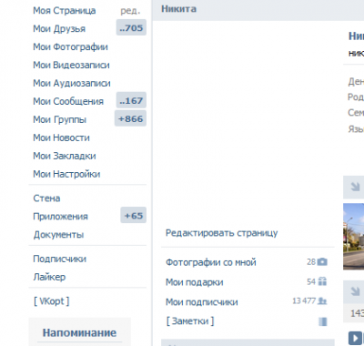The image size is (364, 346).
Task: Click the ..705 friends counter badge
Action: click(131, 27)
